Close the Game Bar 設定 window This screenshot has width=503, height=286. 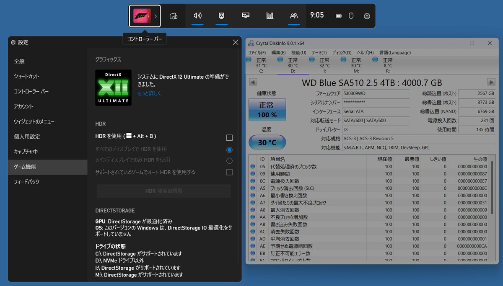tap(235, 42)
